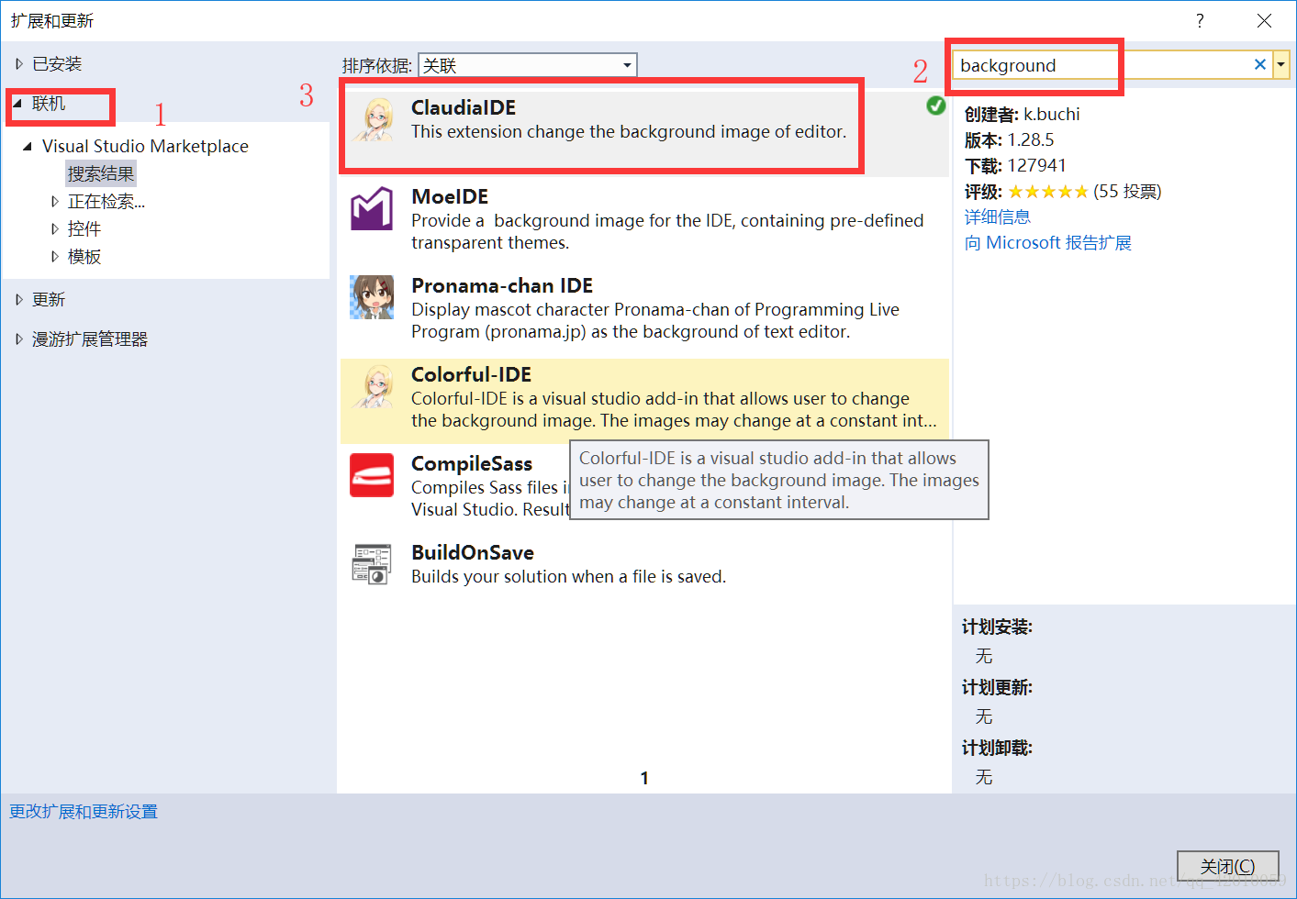Click the BuildOnSave extension icon
The height and width of the screenshot is (899, 1297).
(372, 564)
